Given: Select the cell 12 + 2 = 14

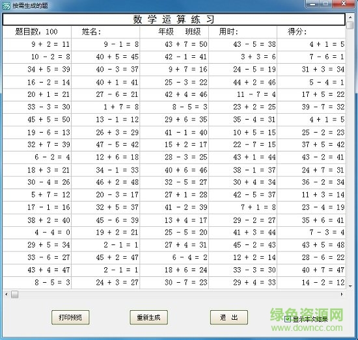Looking at the screenshot, I should (x=243, y=257).
